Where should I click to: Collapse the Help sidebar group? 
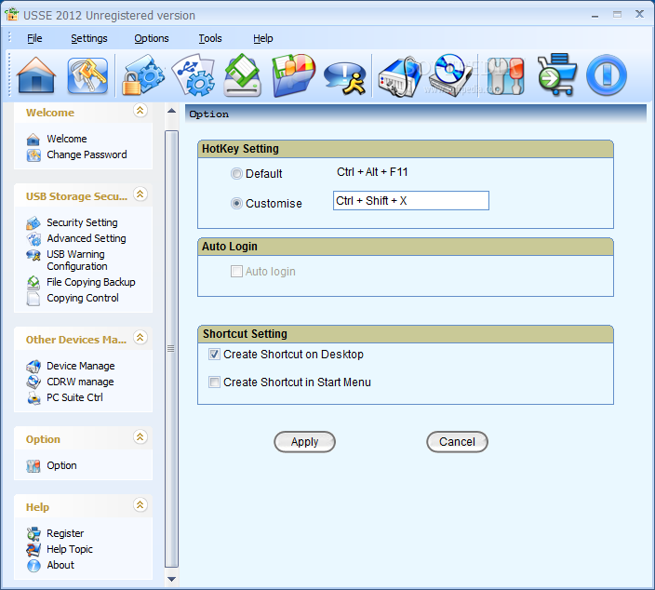pyautogui.click(x=140, y=504)
